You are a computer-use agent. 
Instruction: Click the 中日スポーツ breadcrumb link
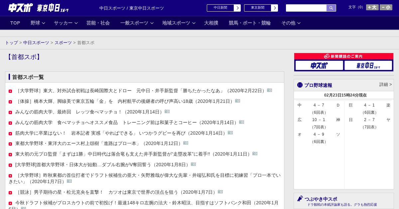coord(36,43)
